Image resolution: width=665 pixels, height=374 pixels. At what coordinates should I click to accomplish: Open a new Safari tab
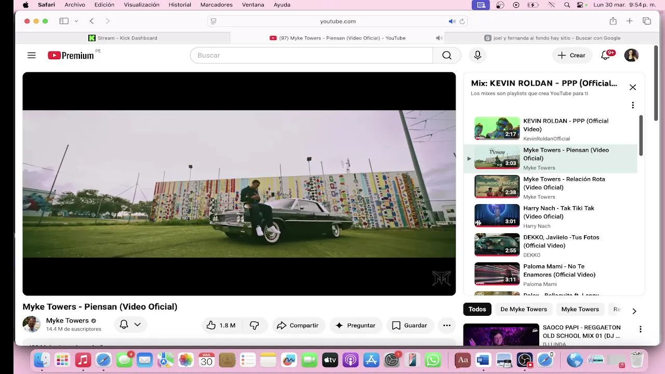(x=629, y=21)
